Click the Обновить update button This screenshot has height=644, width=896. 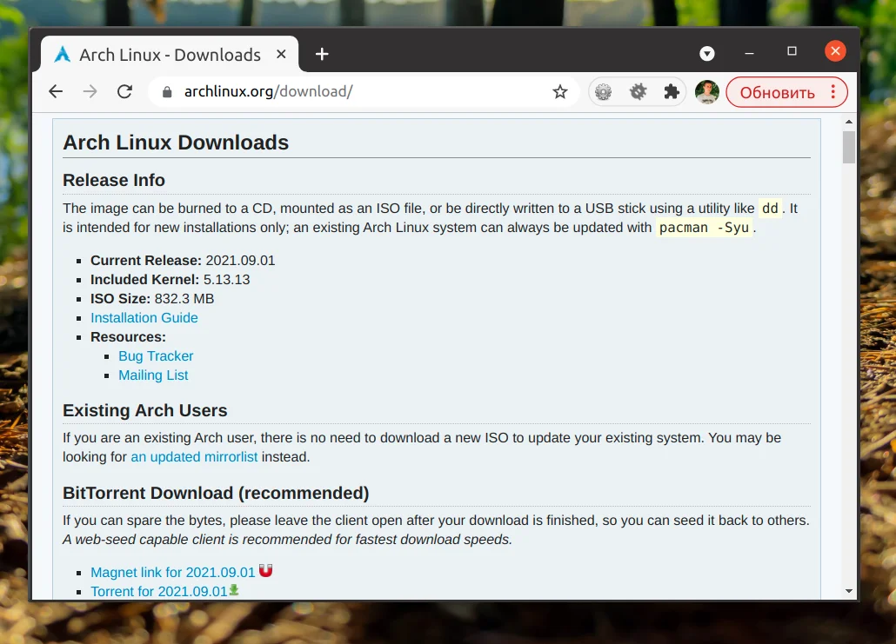click(x=777, y=92)
